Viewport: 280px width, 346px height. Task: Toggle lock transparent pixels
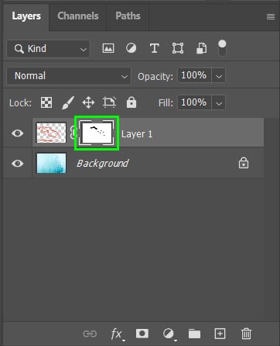46,102
